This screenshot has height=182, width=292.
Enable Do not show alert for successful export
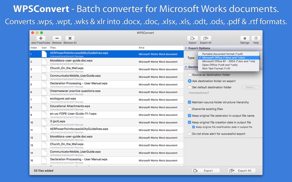click(189, 134)
